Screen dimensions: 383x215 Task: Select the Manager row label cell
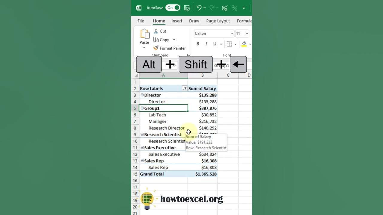(163, 121)
